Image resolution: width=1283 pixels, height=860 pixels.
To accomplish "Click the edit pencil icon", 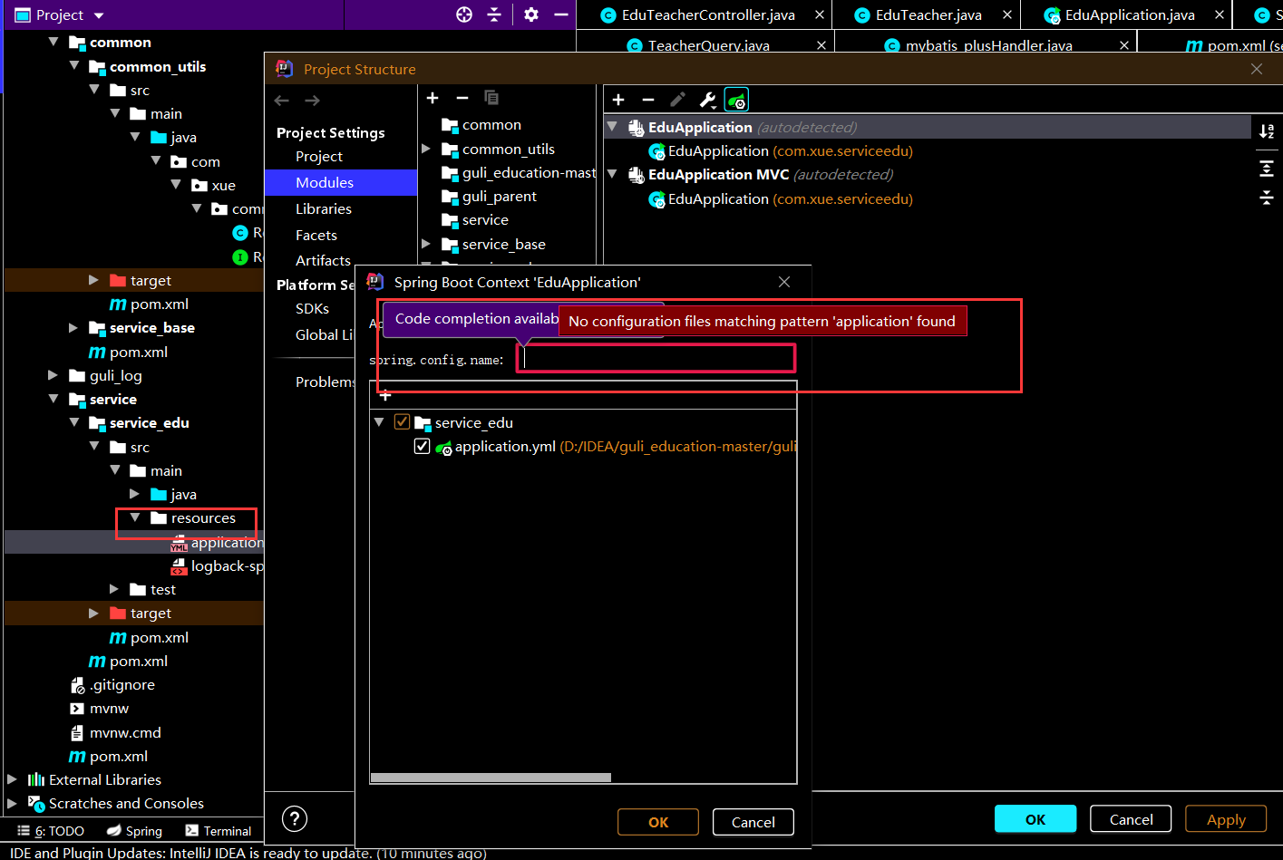I will click(x=678, y=100).
